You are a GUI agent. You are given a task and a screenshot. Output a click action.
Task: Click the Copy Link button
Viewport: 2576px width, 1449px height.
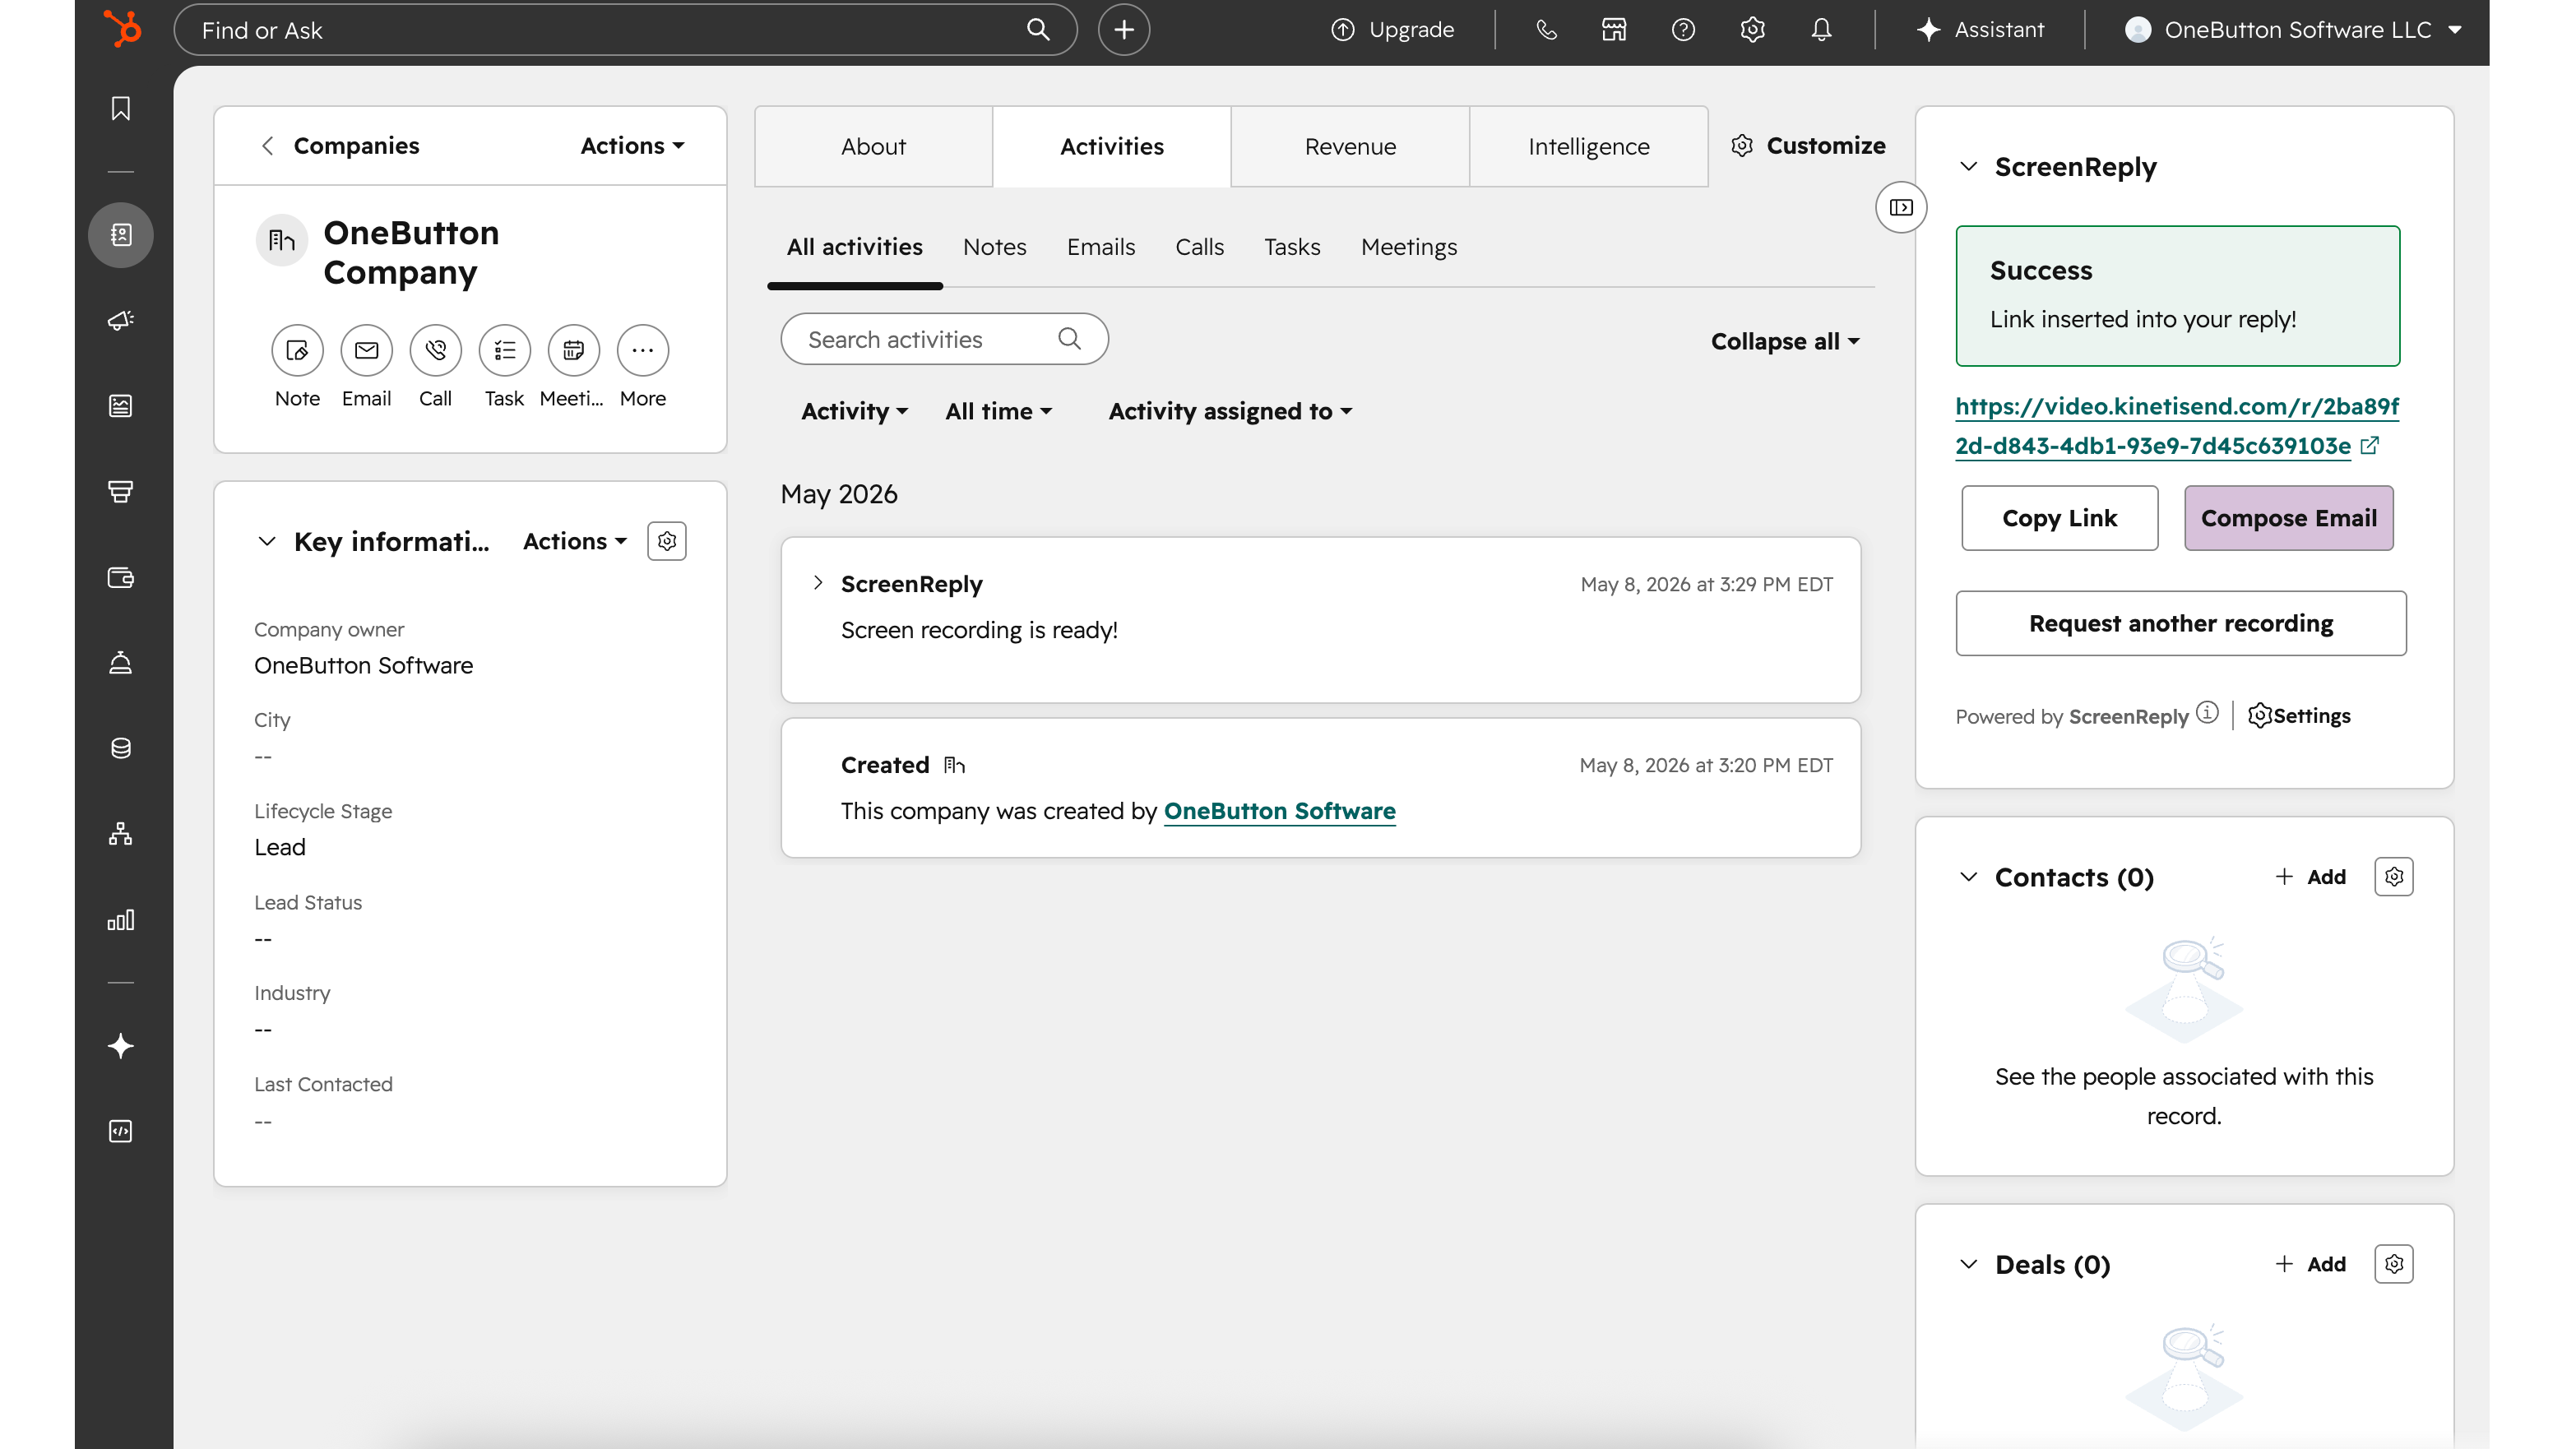tap(2059, 518)
